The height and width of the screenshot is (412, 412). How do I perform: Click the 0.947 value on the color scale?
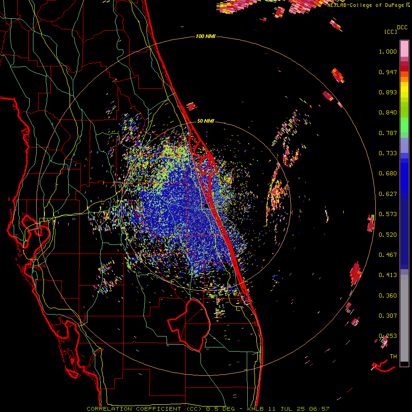tap(388, 72)
